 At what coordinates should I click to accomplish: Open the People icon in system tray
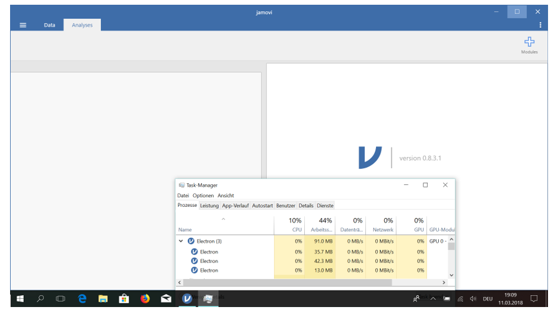tap(416, 299)
